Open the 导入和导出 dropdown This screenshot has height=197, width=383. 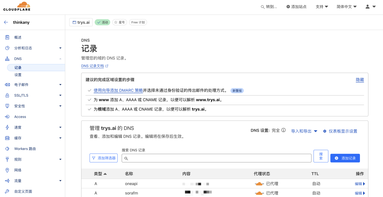(x=304, y=131)
